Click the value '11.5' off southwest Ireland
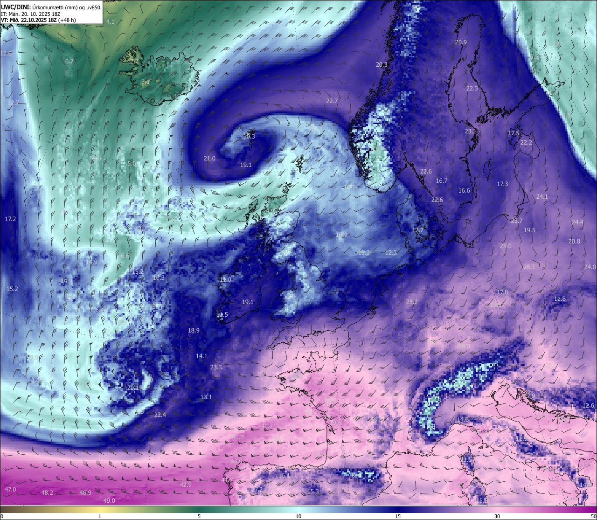 point(222,314)
